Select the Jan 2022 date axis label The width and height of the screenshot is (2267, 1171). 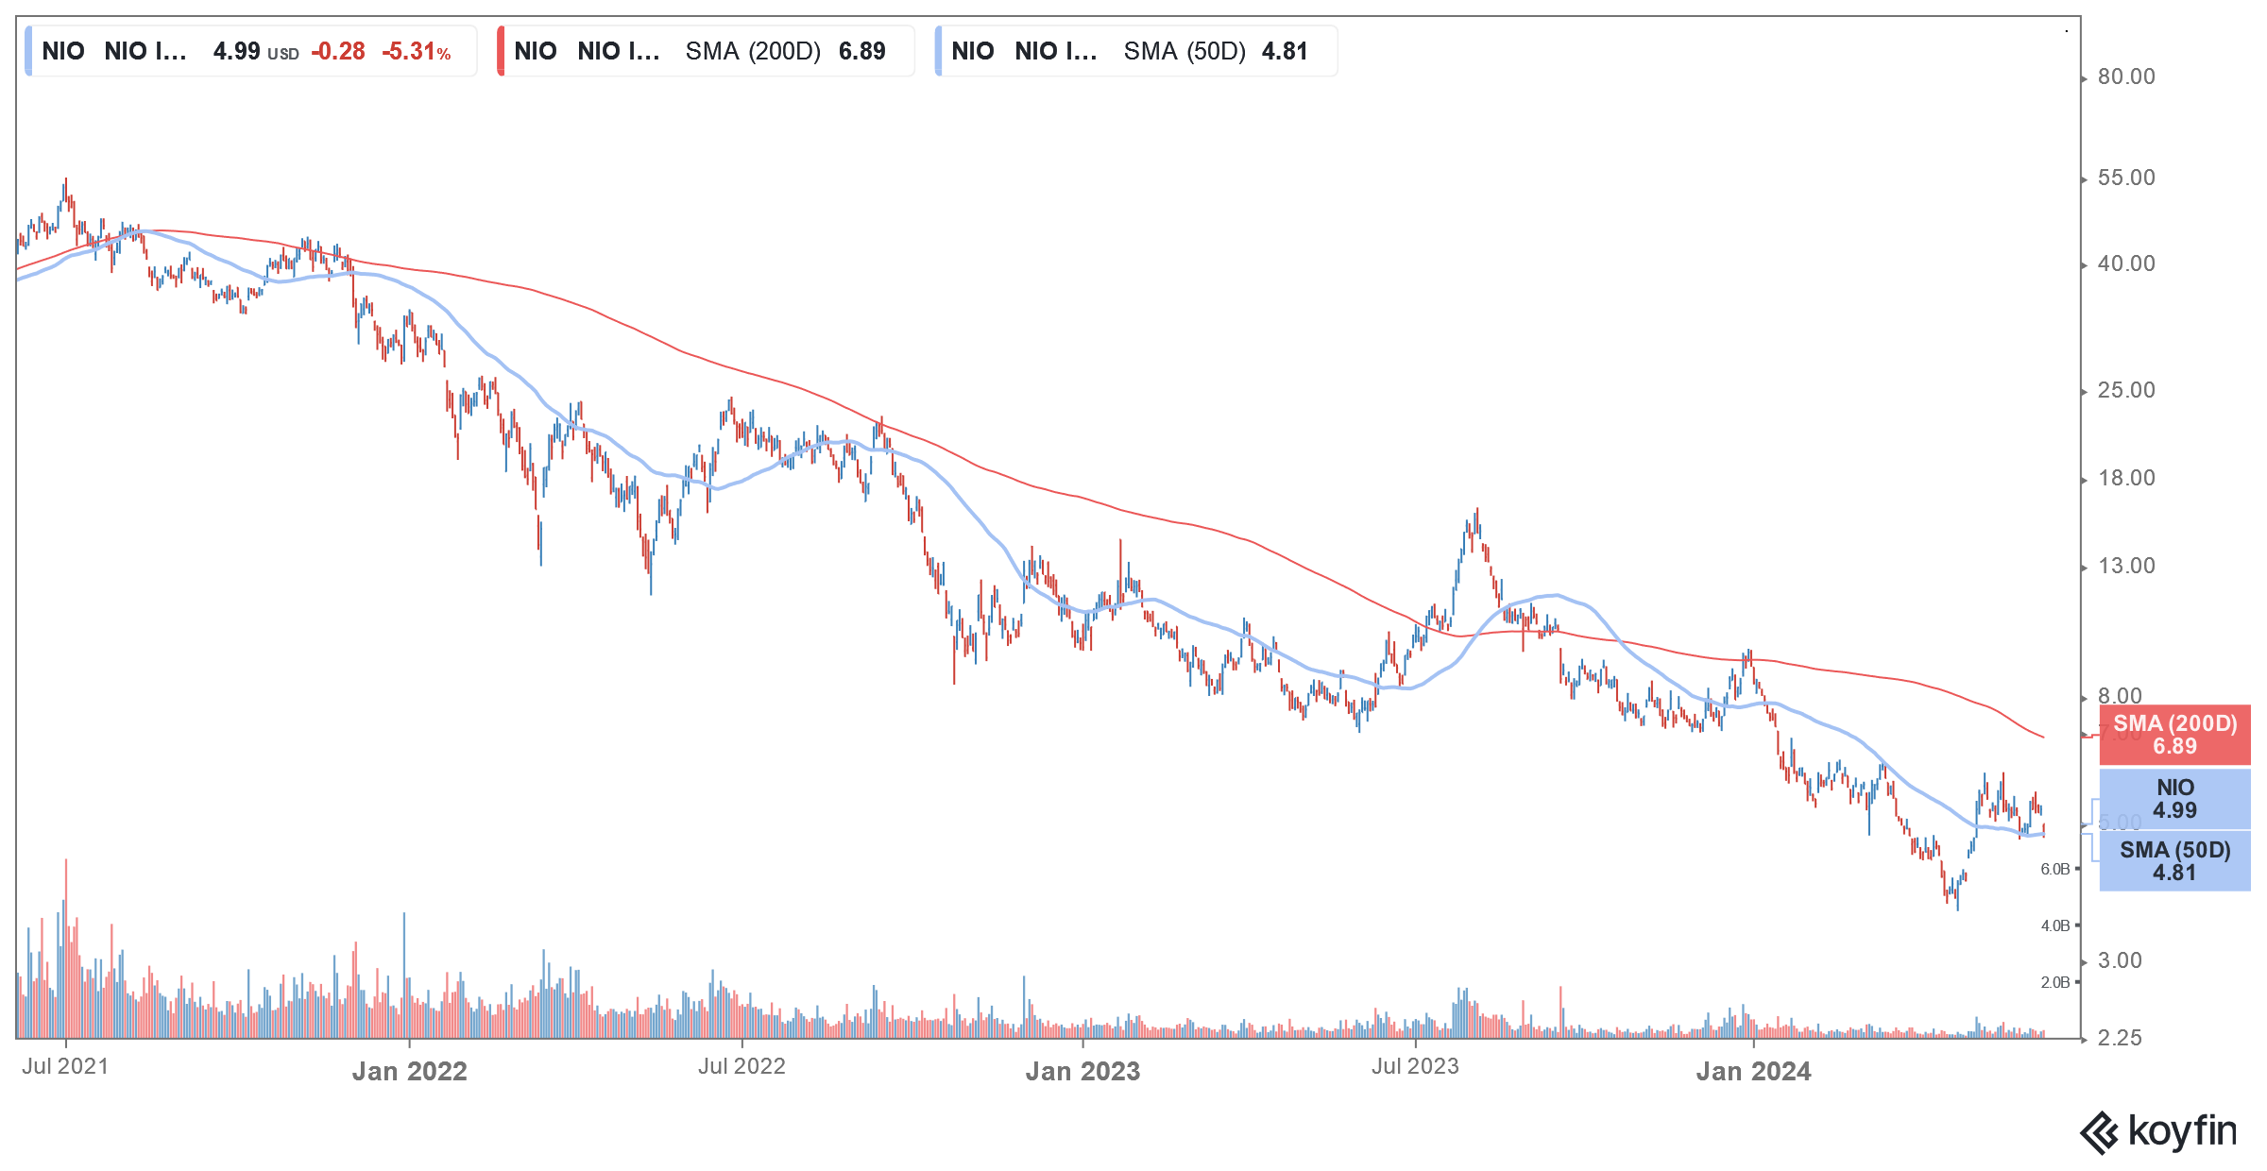pyautogui.click(x=409, y=1071)
